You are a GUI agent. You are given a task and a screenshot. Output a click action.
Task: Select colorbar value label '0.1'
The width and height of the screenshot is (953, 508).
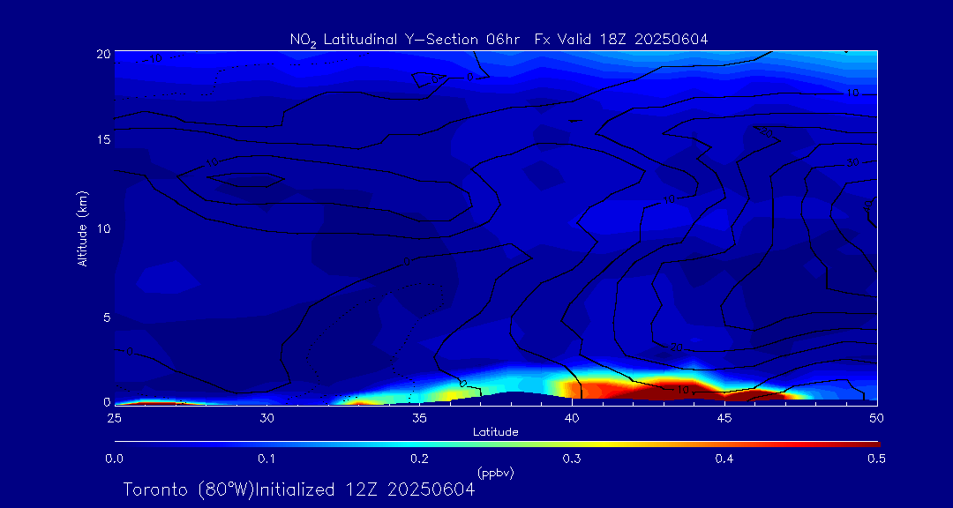coord(266,459)
